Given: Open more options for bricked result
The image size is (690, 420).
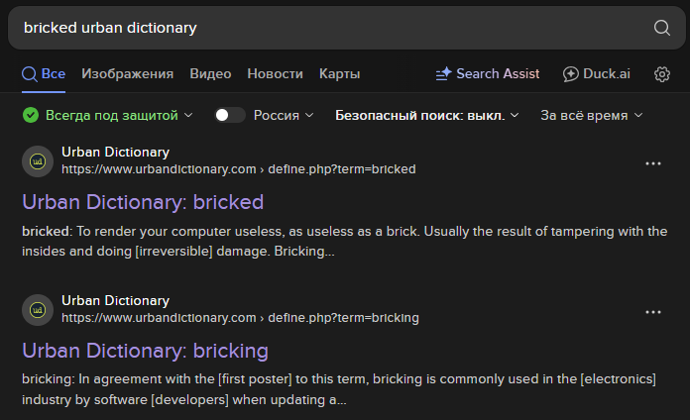Looking at the screenshot, I should [652, 162].
